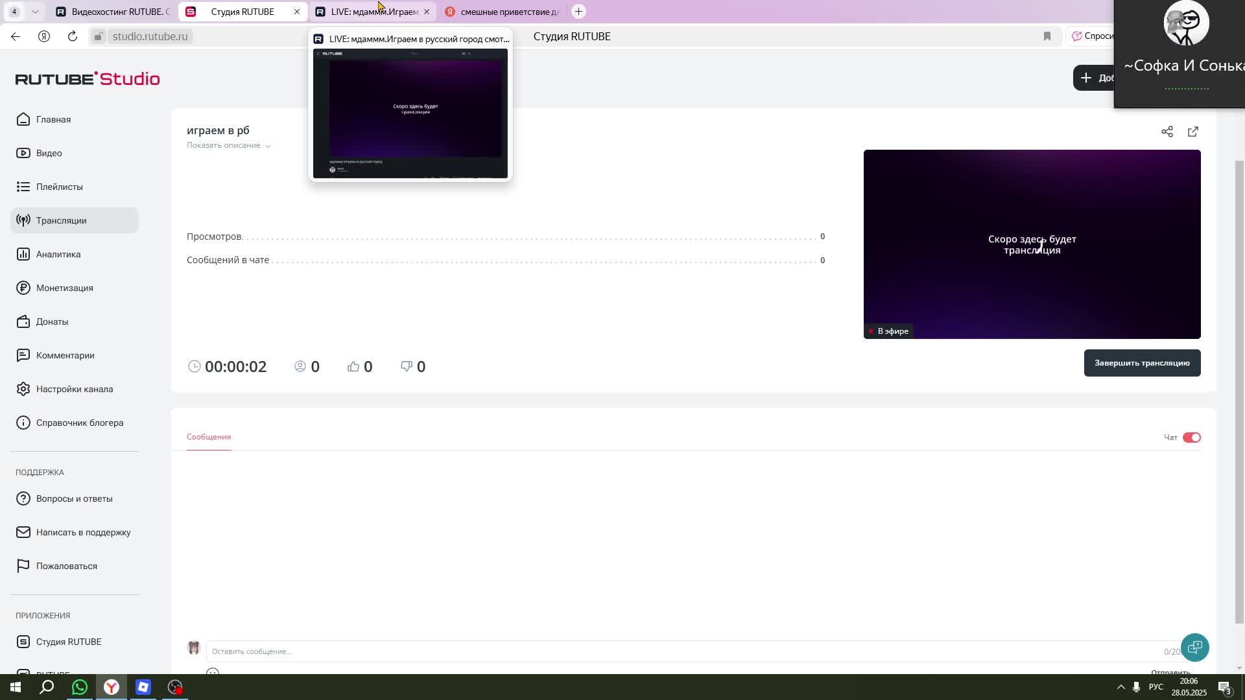Screen dimensions: 1245x700
Task: Click Спросить assistant button in toolbar
Action: tap(1090, 36)
